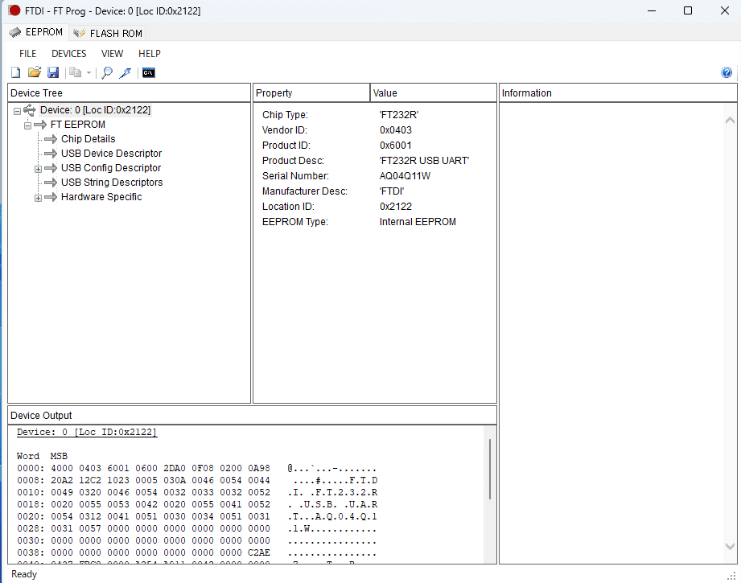Click hex row 0000: in Device Output

pyautogui.click(x=196, y=468)
